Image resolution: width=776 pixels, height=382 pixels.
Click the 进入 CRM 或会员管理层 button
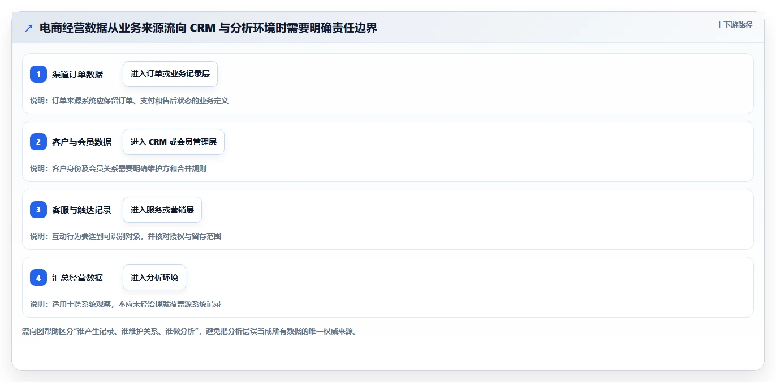coord(174,142)
